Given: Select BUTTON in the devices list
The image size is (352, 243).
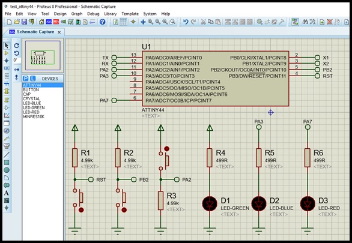Looking at the screenshot, I should (x=43, y=89).
